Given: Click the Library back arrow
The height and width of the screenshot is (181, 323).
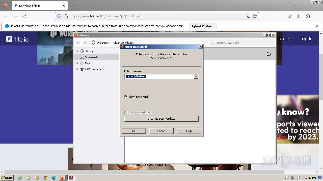Looking at the screenshot, I should tap(78, 43).
